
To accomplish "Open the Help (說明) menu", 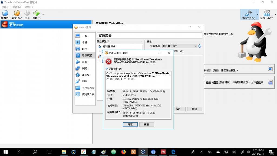I will 29,7.
